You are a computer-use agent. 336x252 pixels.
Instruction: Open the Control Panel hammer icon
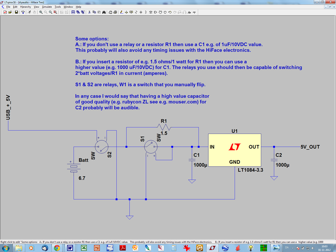click(23, 12)
